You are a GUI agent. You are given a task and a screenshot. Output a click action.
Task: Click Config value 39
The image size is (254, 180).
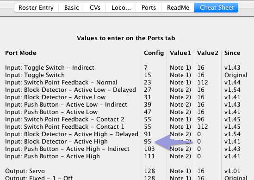pos(148,105)
